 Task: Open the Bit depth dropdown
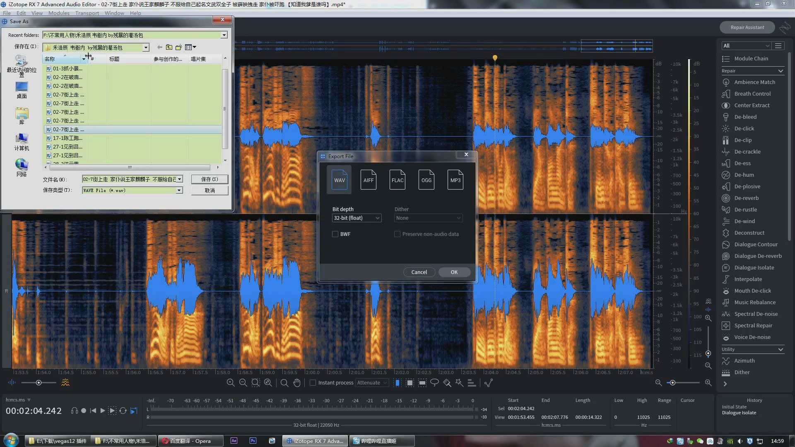357,218
